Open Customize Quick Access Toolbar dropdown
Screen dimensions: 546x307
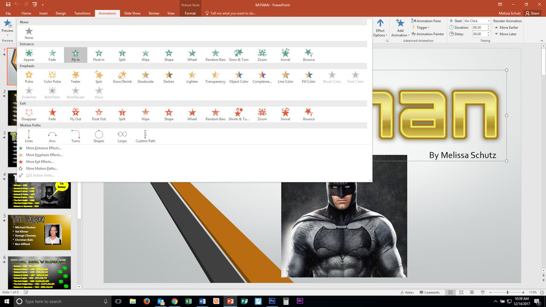[x=43, y=5]
